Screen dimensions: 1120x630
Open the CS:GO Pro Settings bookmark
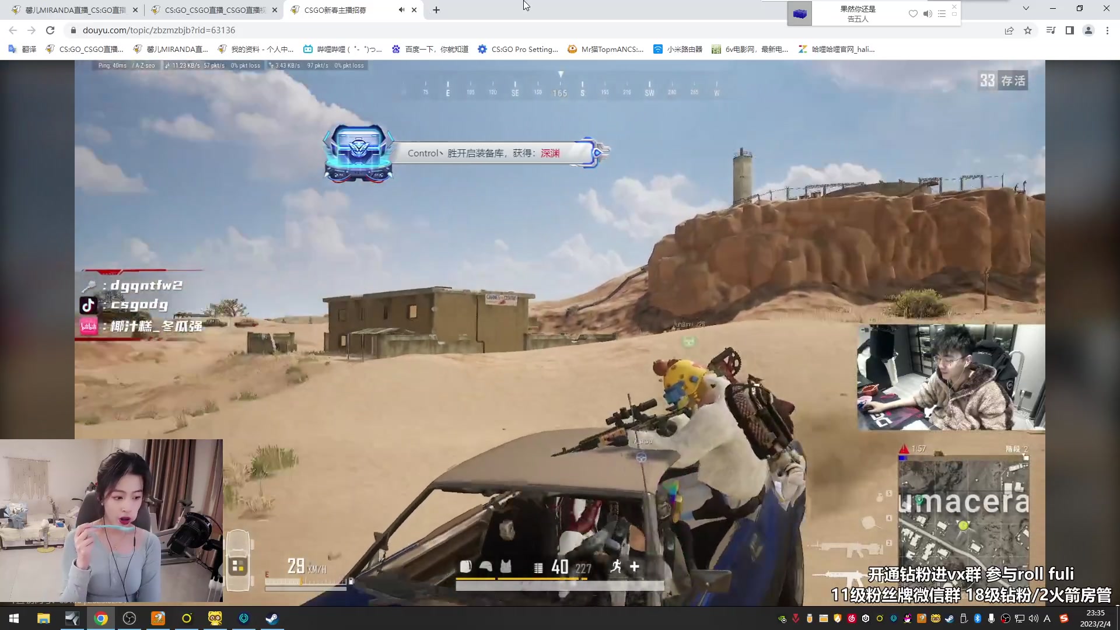[517, 50]
